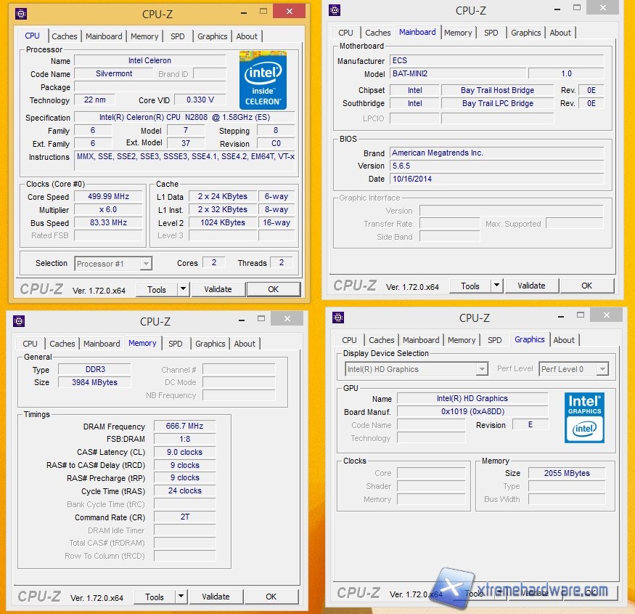Image resolution: width=635 pixels, height=614 pixels.
Task: Select the About tab in the Graphics window
Action: [x=564, y=340]
